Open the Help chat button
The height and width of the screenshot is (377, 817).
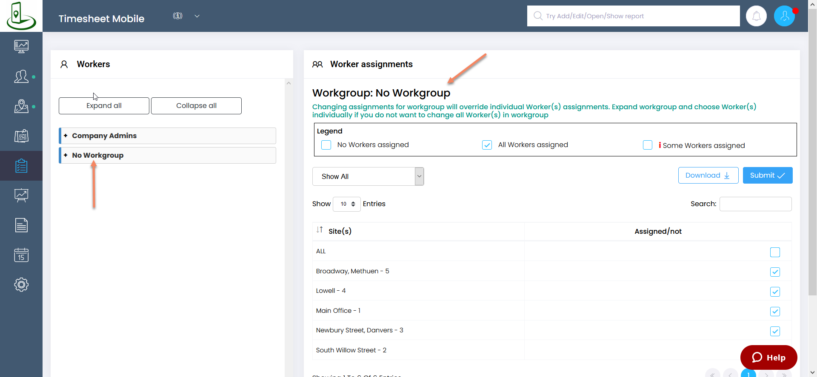(x=768, y=357)
